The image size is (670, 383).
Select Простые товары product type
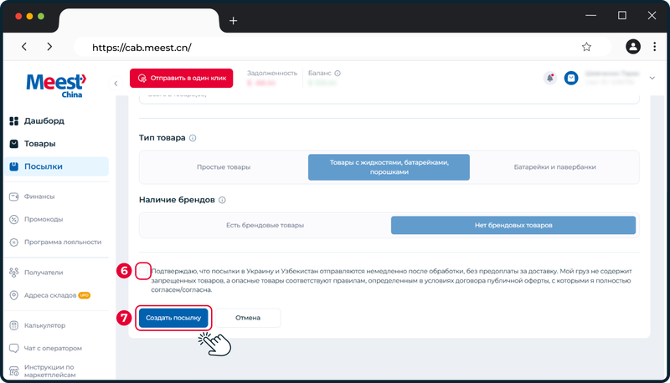coord(224,167)
